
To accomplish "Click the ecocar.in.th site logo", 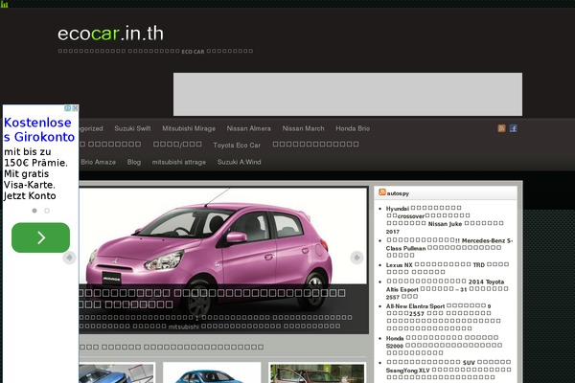I will click(x=110, y=34).
